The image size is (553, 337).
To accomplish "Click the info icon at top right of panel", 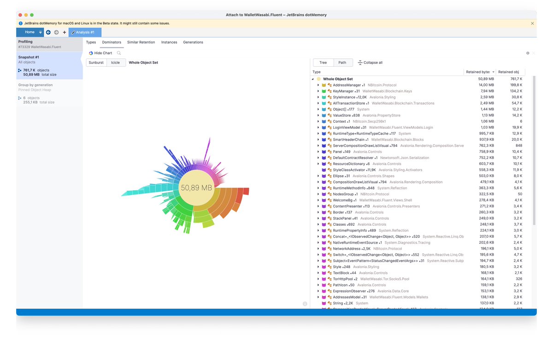I will tap(528, 53).
